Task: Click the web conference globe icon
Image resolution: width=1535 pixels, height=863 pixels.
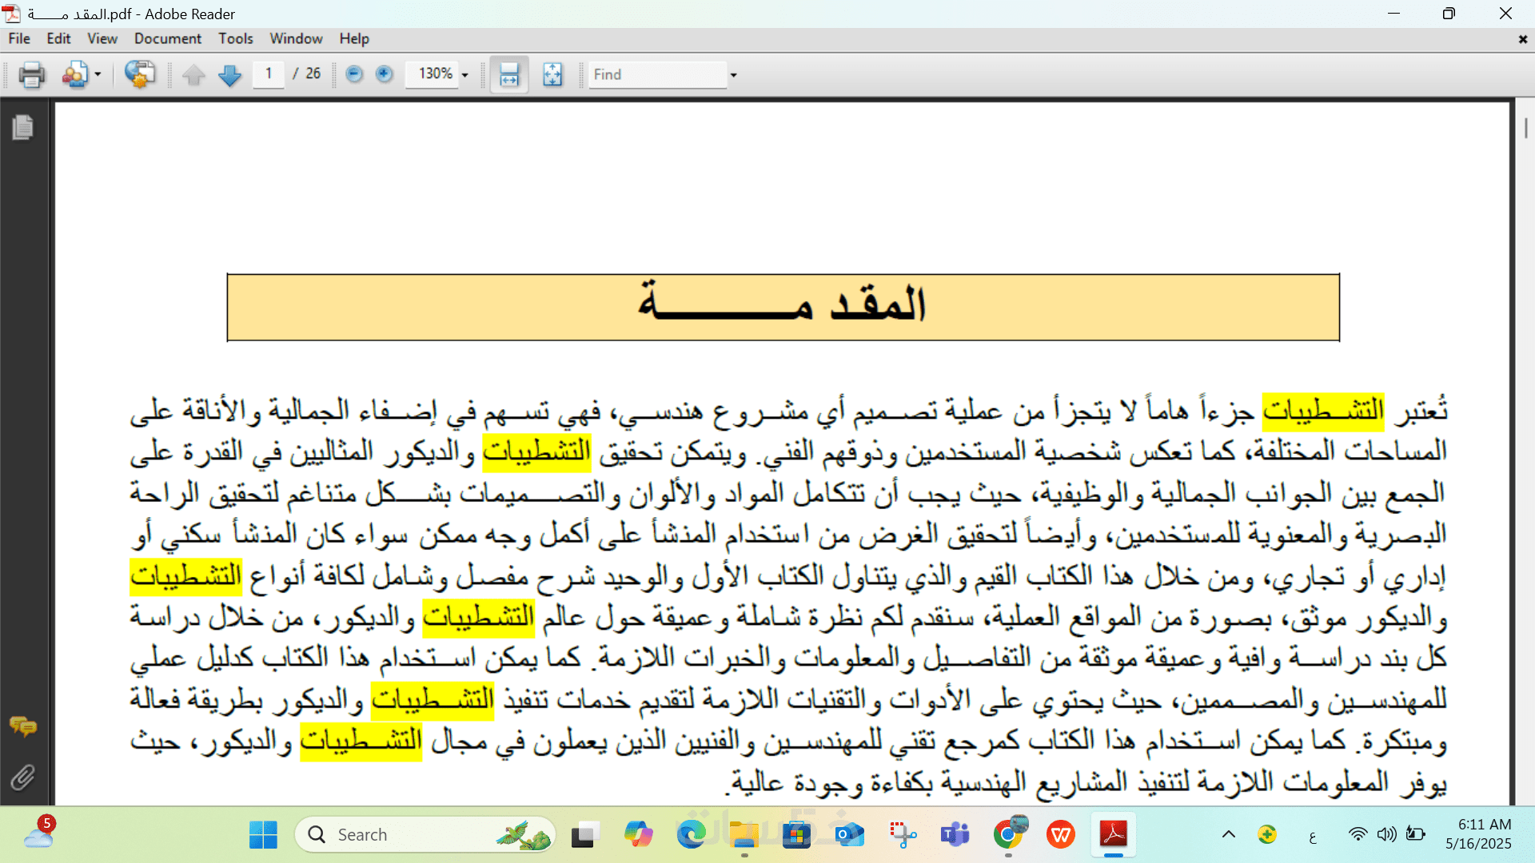Action: pos(140,74)
